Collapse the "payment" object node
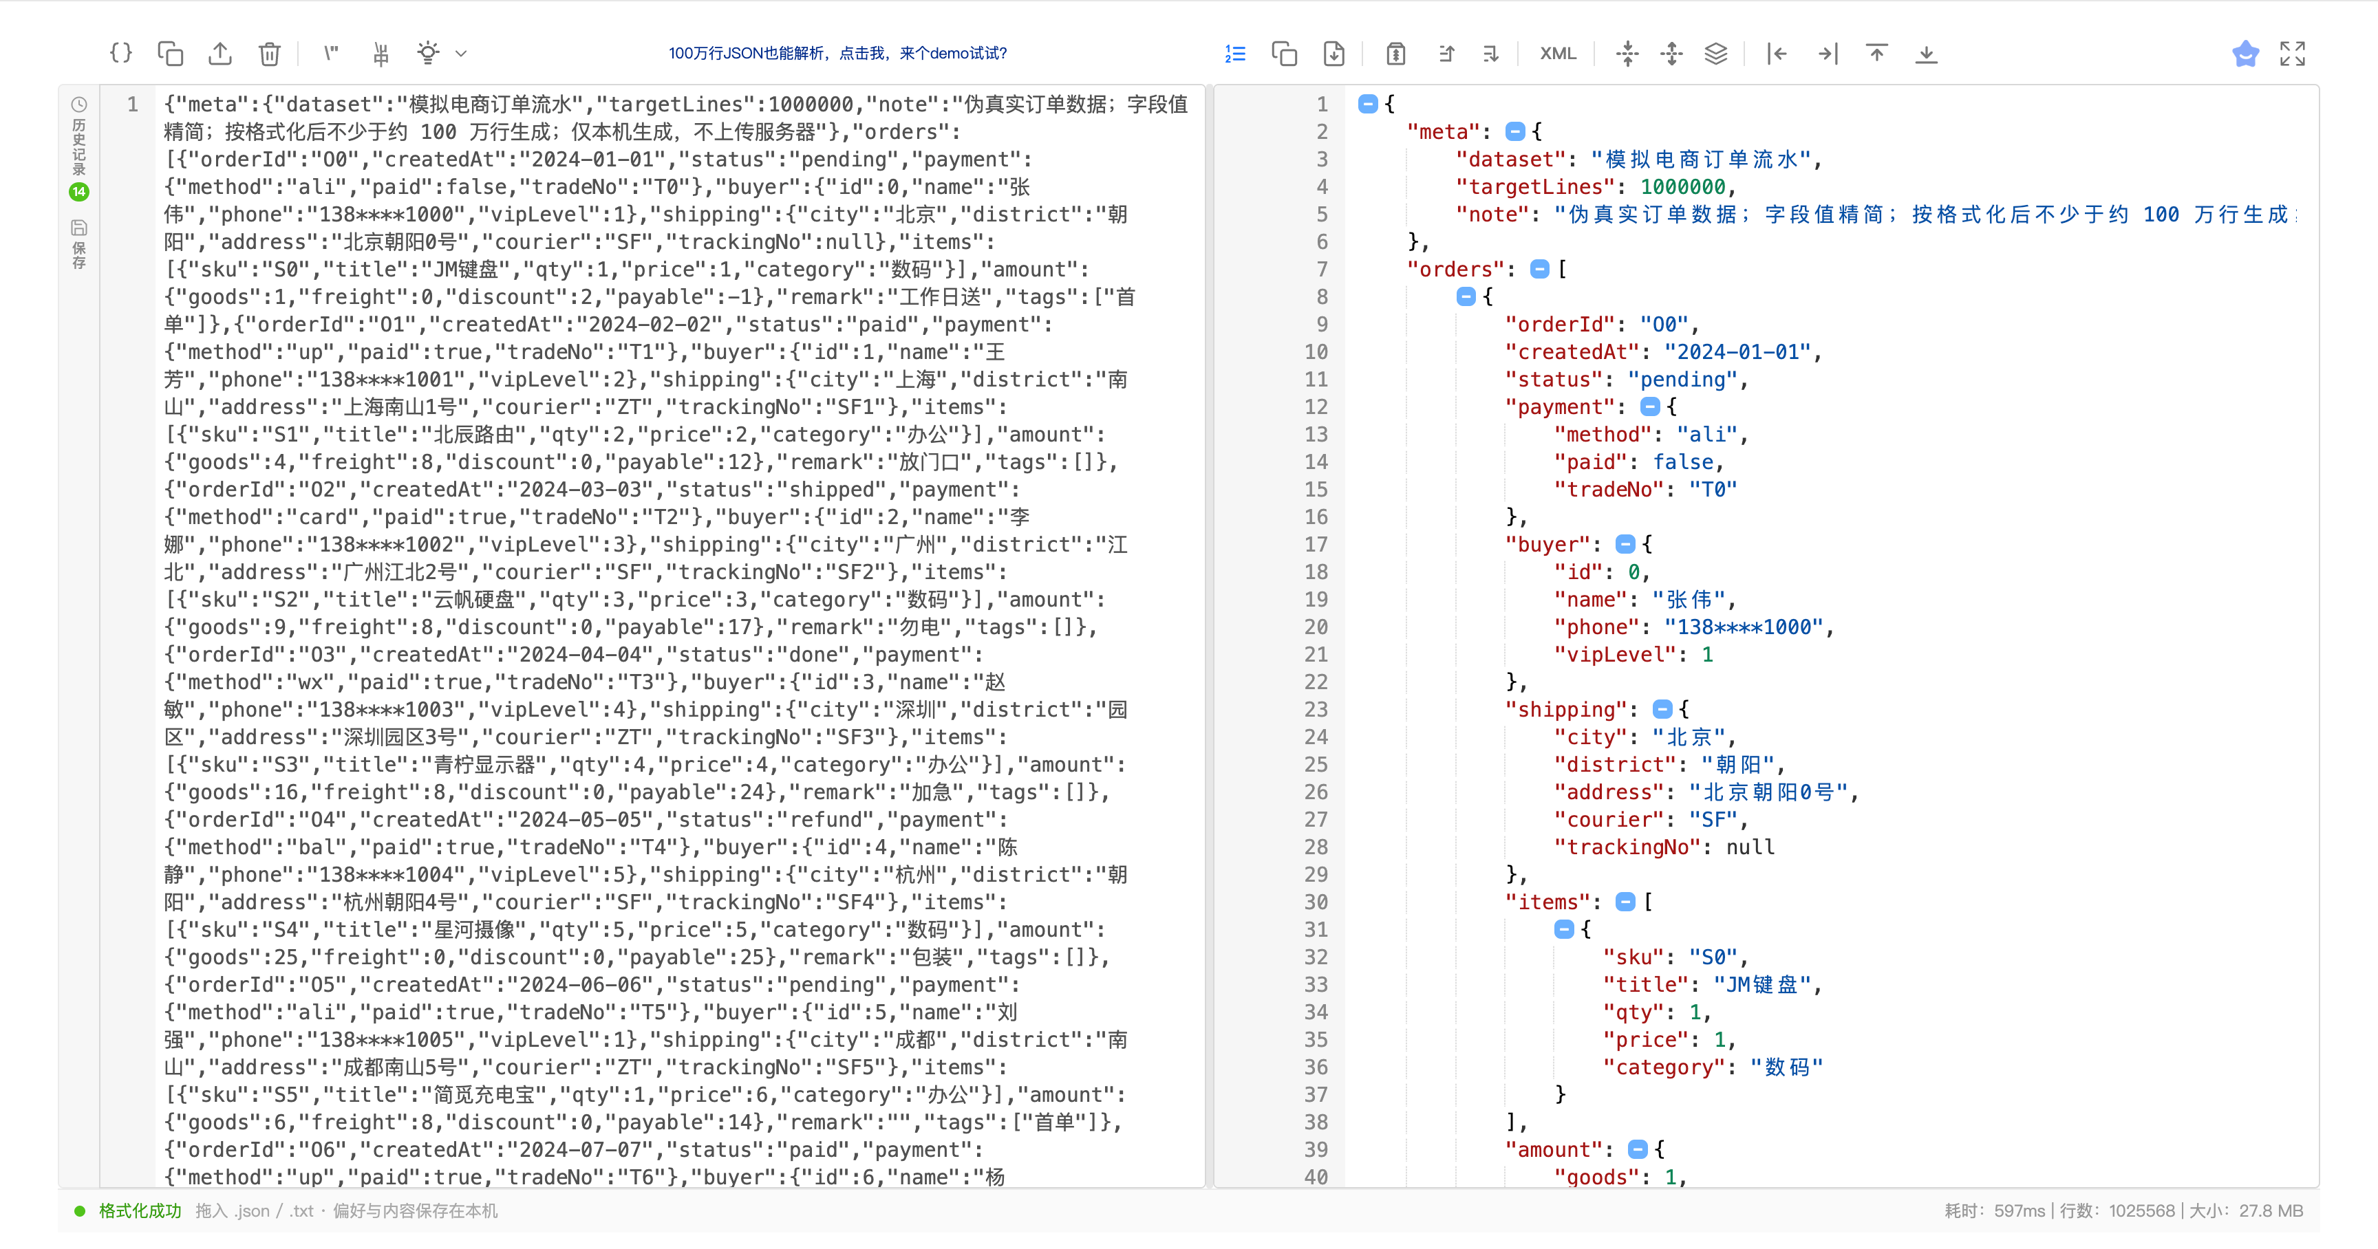 coord(1649,406)
